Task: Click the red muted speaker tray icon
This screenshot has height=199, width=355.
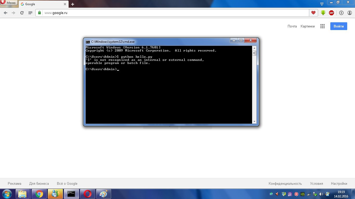Action: pos(277,194)
